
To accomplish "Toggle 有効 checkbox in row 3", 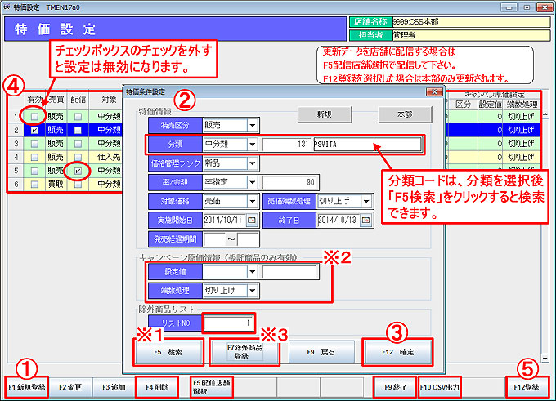I will click(34, 144).
